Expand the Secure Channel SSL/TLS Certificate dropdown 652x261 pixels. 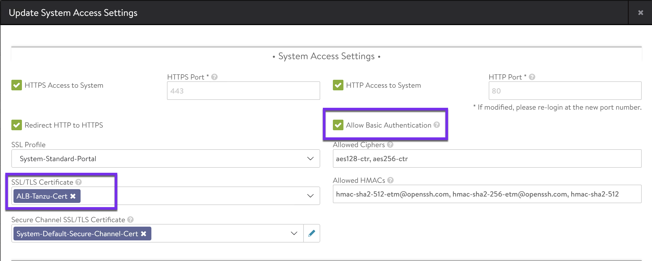(294, 233)
